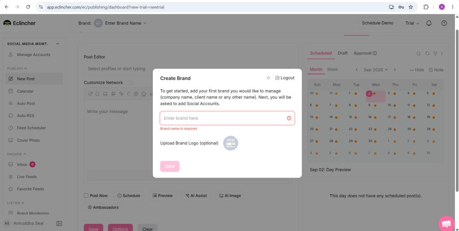Click the Schedule Demo button
Image resolution: width=459 pixels, height=231 pixels.
pyautogui.click(x=377, y=23)
